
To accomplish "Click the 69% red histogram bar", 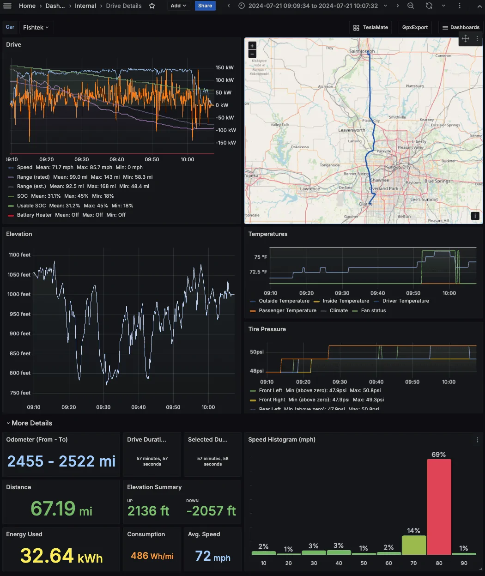I will point(439,507).
